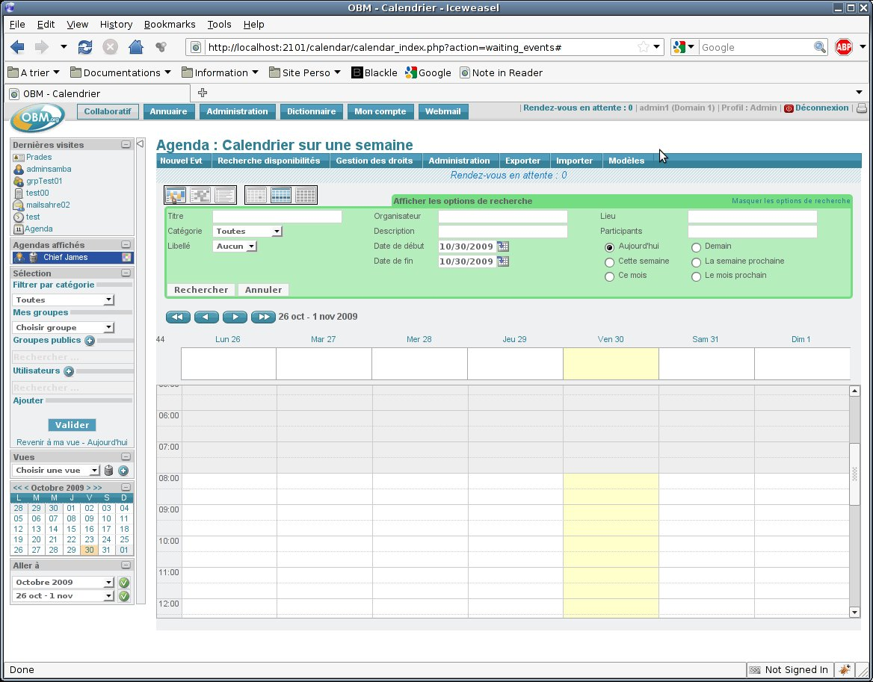Click the Masquer les options de recherche link
This screenshot has width=873, height=682.
(790, 201)
